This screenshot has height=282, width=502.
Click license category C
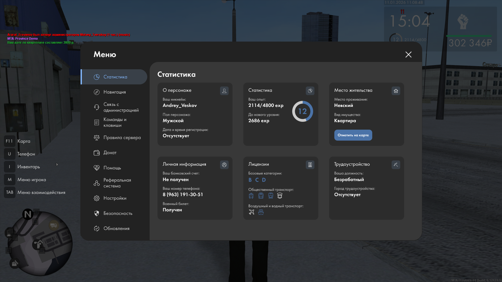pos(257,180)
